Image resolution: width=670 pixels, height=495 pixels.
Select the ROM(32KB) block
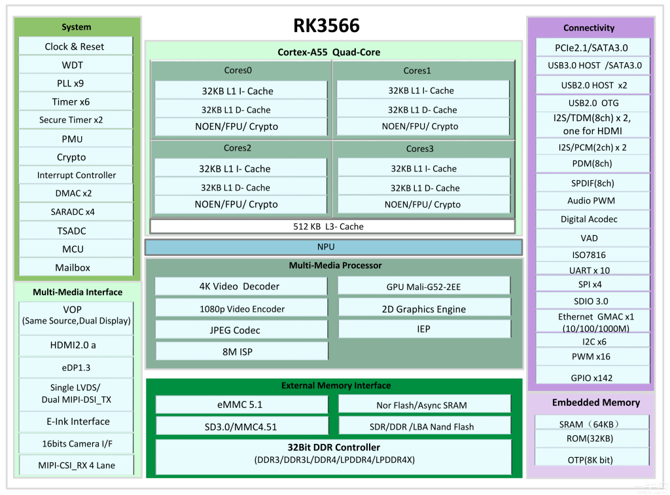(x=591, y=439)
